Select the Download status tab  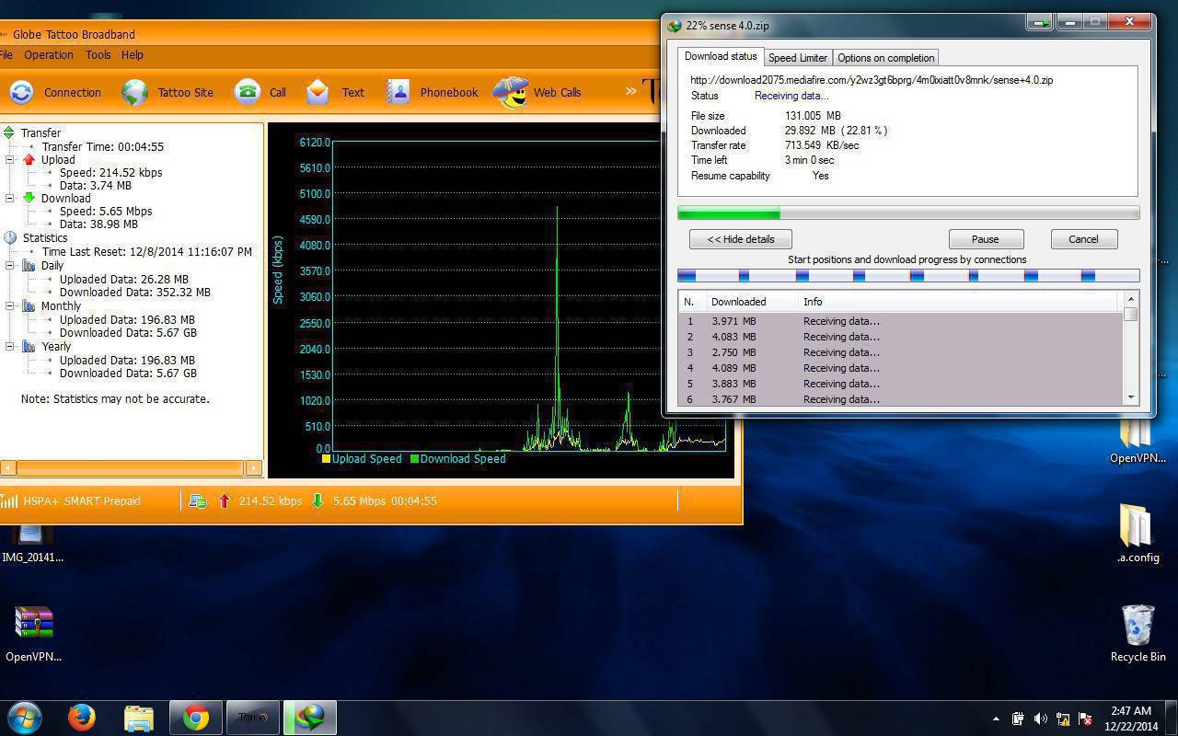[721, 56]
